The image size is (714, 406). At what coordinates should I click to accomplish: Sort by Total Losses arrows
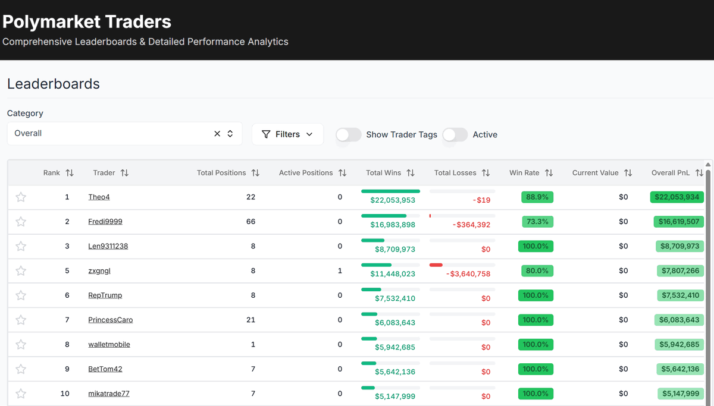click(486, 173)
